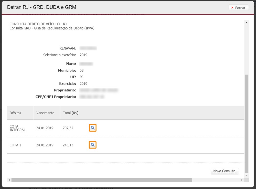Click COTA 1 due date 24.01.2019
Image resolution: width=256 pixels, height=189 pixels.
(45, 145)
